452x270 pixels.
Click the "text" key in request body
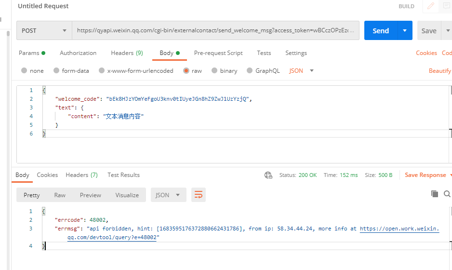pyautogui.click(x=65, y=108)
